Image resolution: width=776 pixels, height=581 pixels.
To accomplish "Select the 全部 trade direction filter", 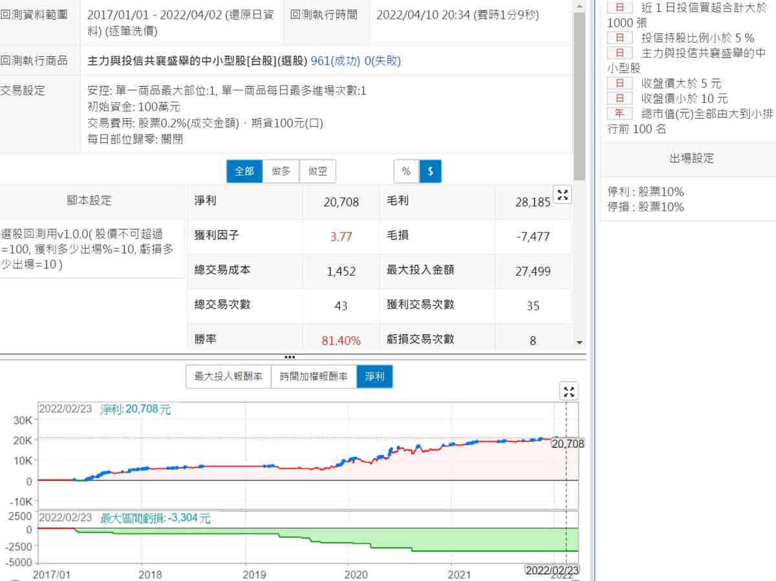I will [244, 171].
